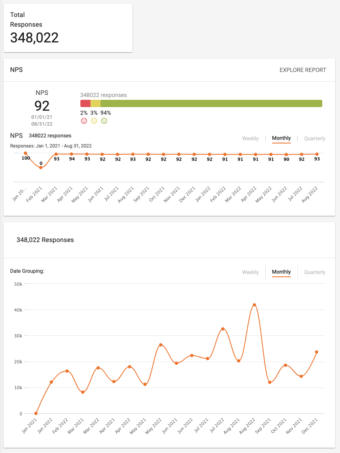Click the green promoters segment of bar
The height and width of the screenshot is (453, 340).
click(211, 103)
